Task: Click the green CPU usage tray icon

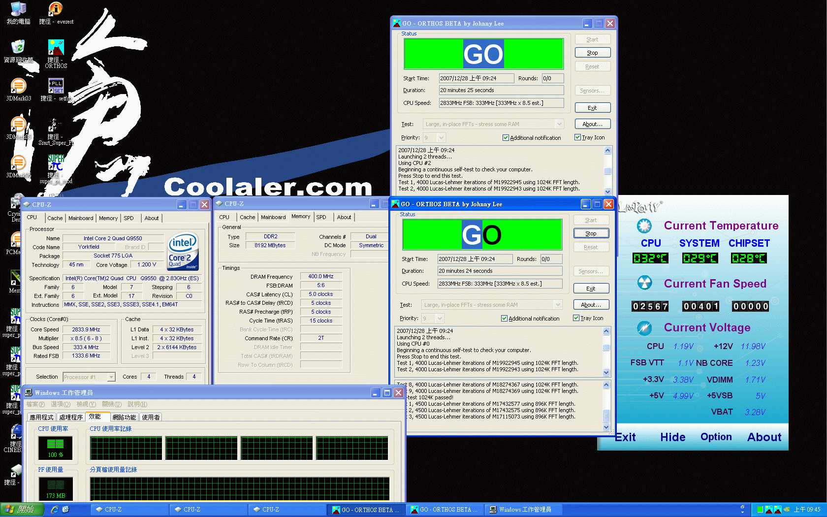Action: 760,510
